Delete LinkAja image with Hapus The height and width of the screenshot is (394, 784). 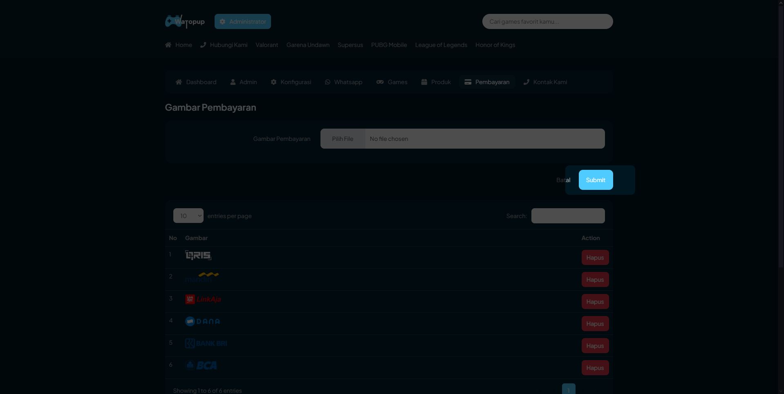(595, 302)
